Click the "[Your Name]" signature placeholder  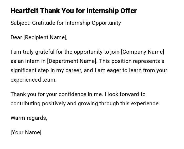tap(26, 132)
